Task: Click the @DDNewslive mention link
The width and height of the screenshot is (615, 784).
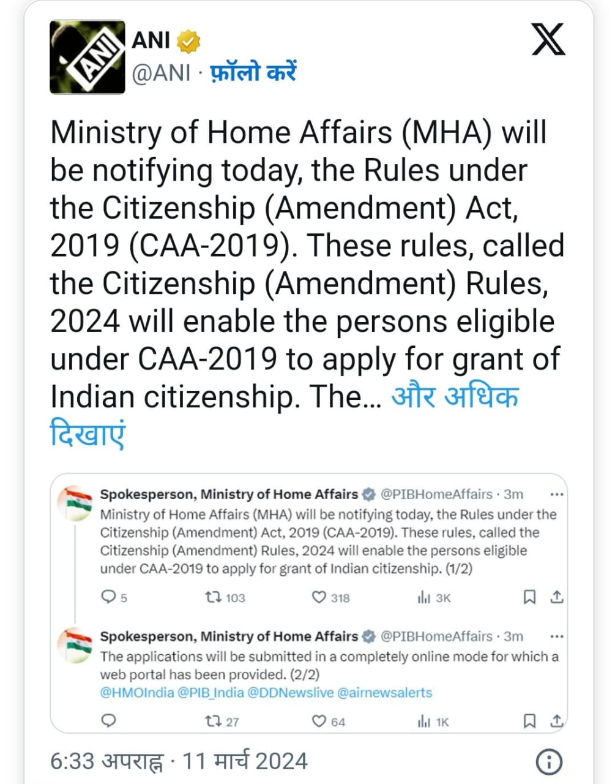Action: pos(290,693)
